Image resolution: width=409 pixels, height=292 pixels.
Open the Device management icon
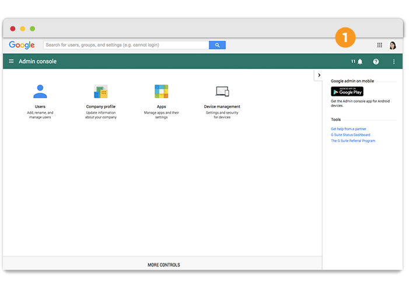click(x=222, y=92)
